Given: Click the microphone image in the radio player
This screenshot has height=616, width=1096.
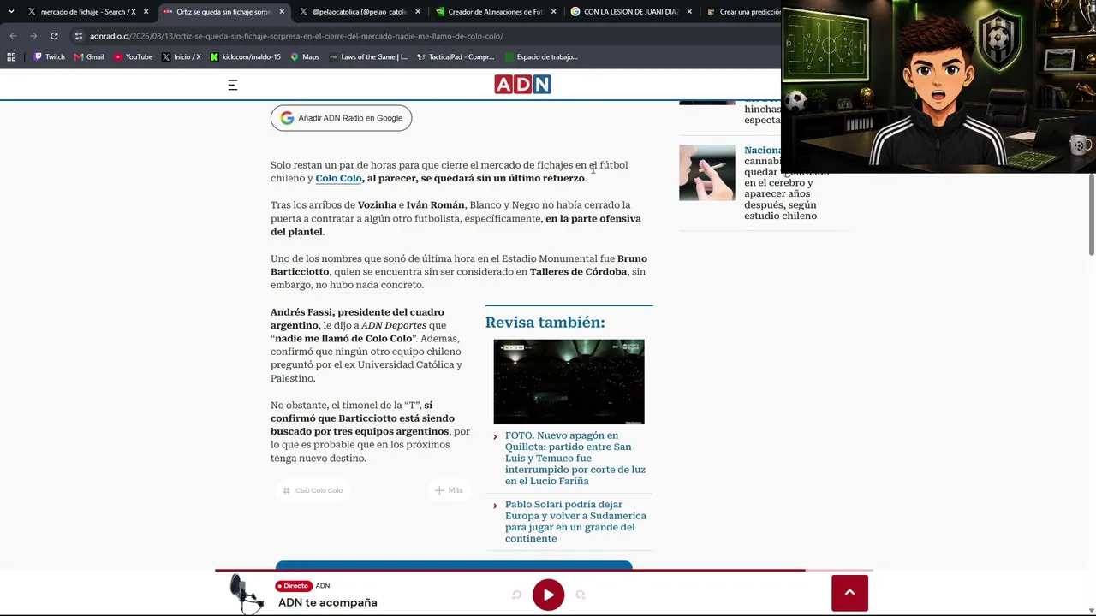Looking at the screenshot, I should point(247,594).
